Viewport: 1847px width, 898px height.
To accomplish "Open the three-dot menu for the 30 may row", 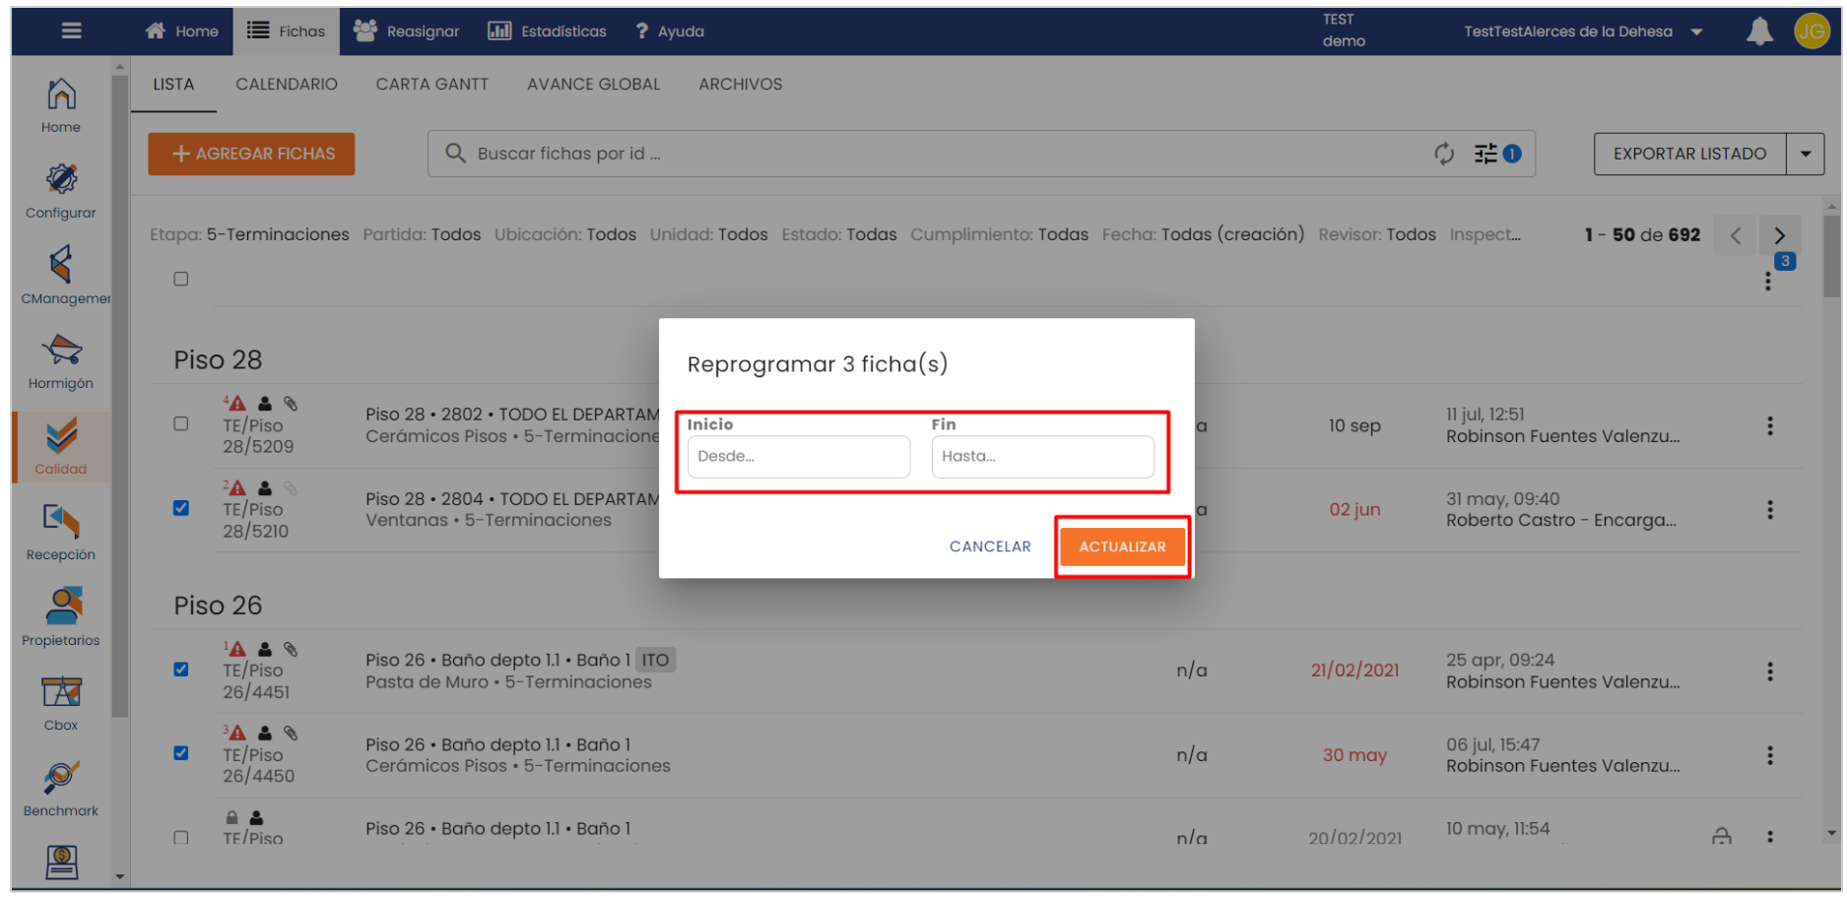I will tap(1770, 755).
